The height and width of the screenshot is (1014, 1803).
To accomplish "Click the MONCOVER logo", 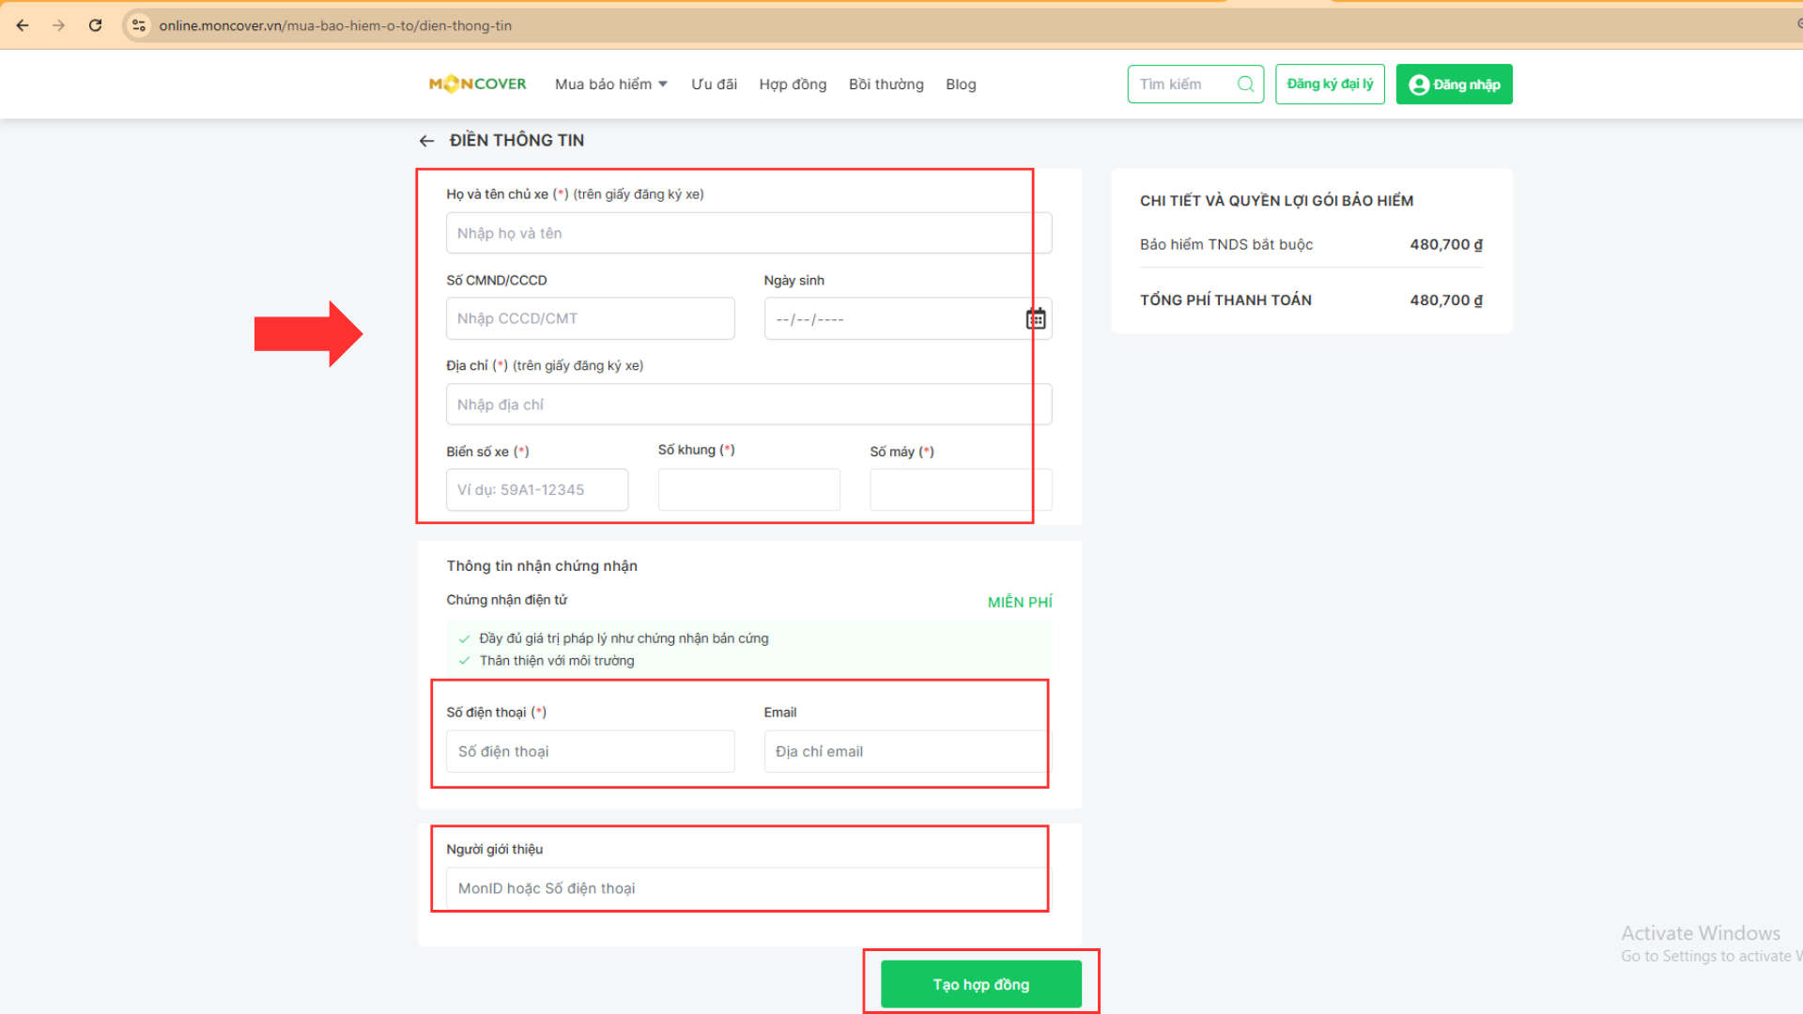I will tap(477, 84).
